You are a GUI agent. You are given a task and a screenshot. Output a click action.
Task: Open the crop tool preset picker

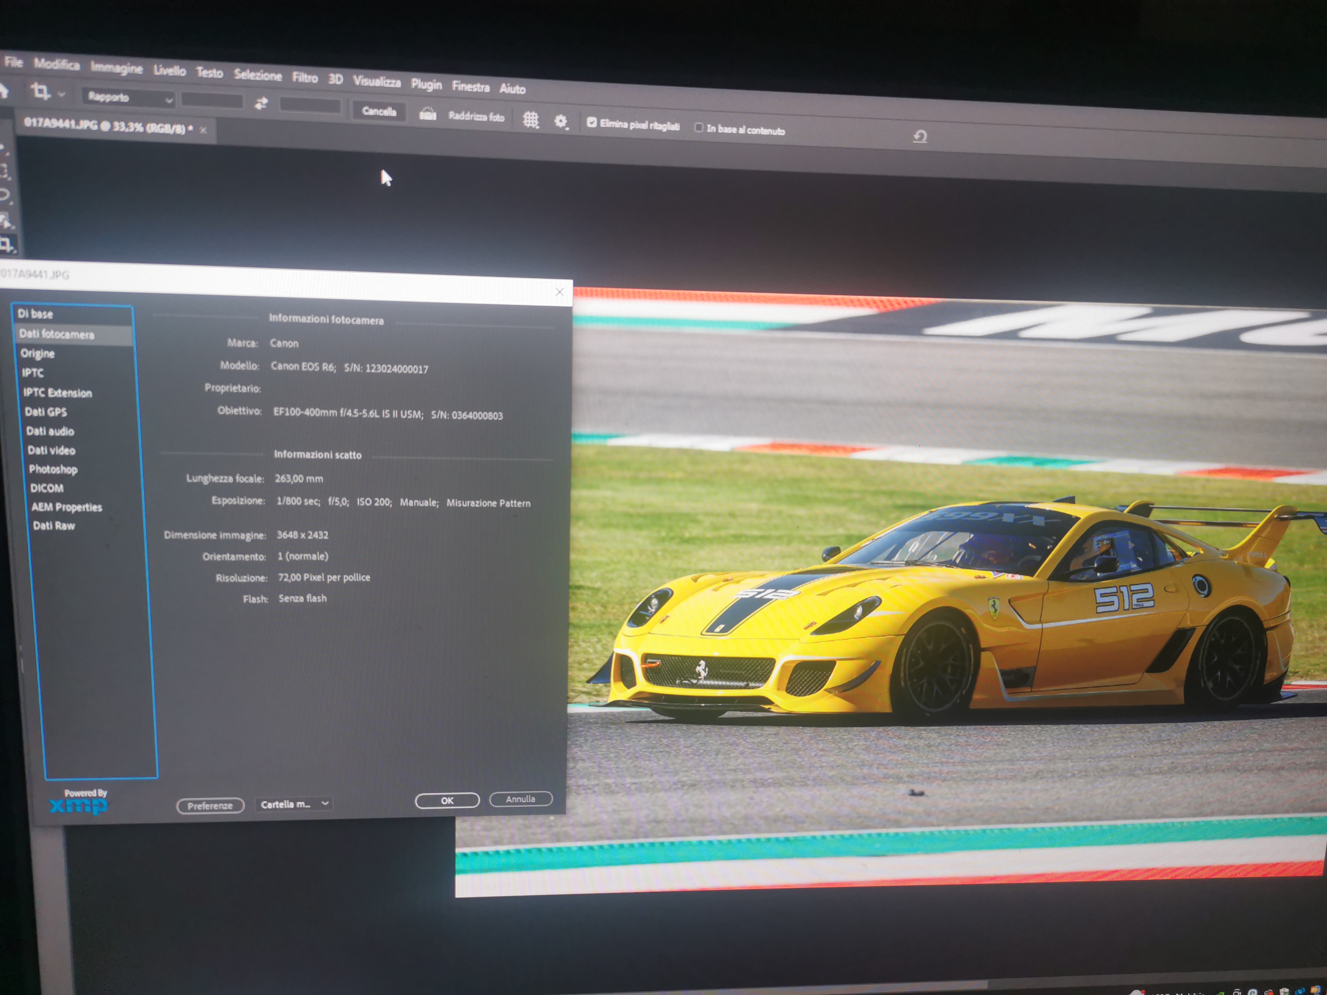point(41,91)
